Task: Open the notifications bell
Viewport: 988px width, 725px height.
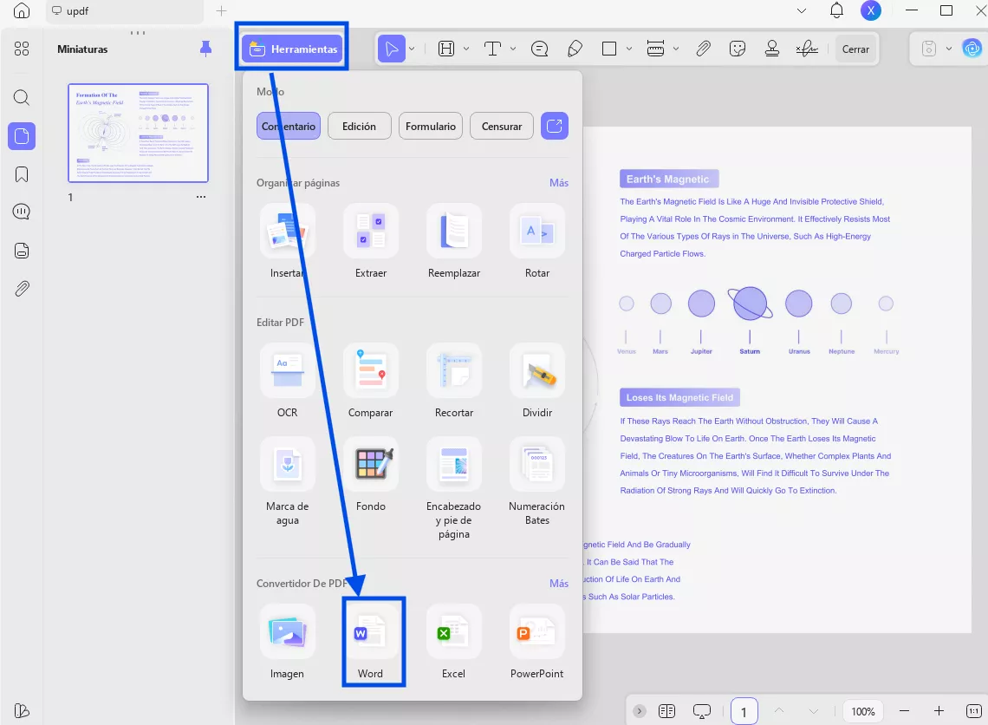Action: pos(836,10)
